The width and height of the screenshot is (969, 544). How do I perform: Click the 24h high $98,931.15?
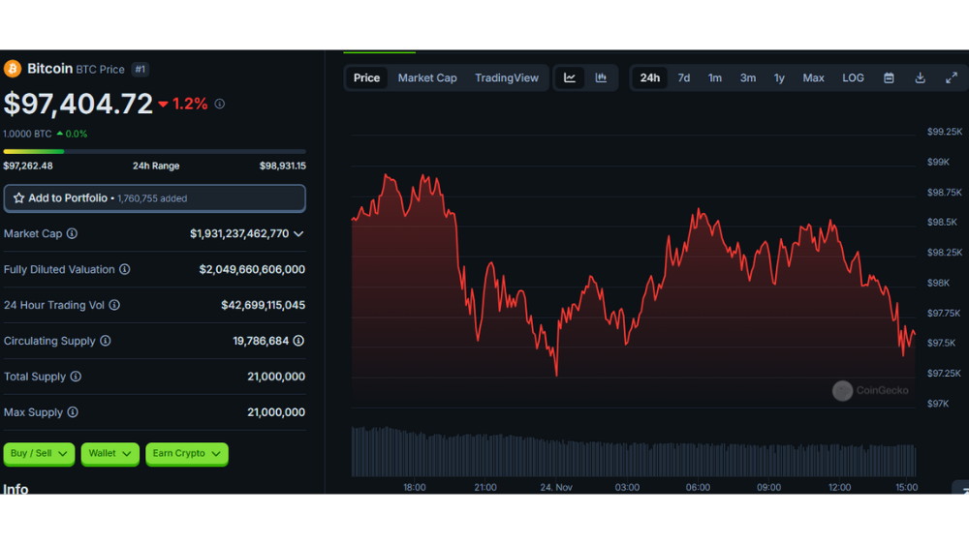[x=282, y=166]
